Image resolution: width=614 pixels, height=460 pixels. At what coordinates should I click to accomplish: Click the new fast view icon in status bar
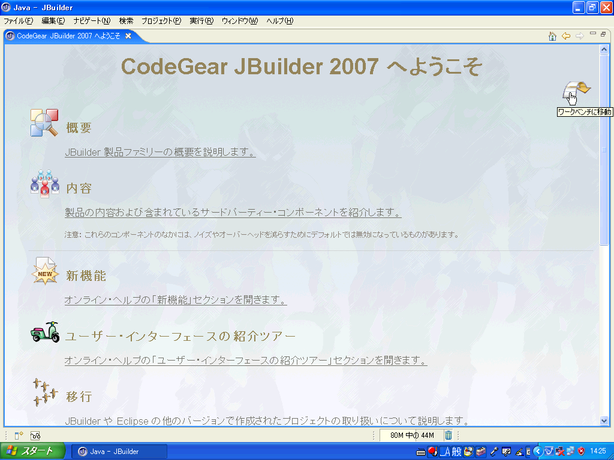point(19,435)
